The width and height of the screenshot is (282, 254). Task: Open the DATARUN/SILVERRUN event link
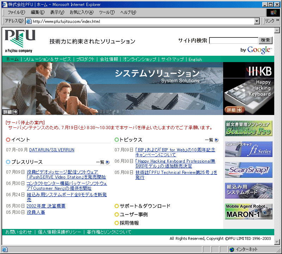52,150
